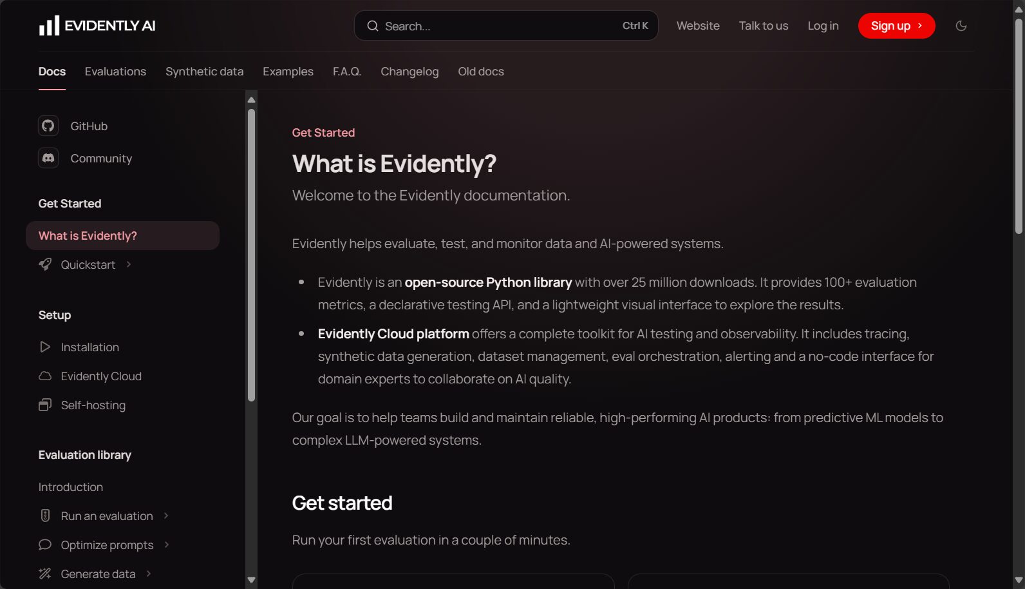1025x589 pixels.
Task: Click the Quickstart rocket icon
Action: point(45,264)
